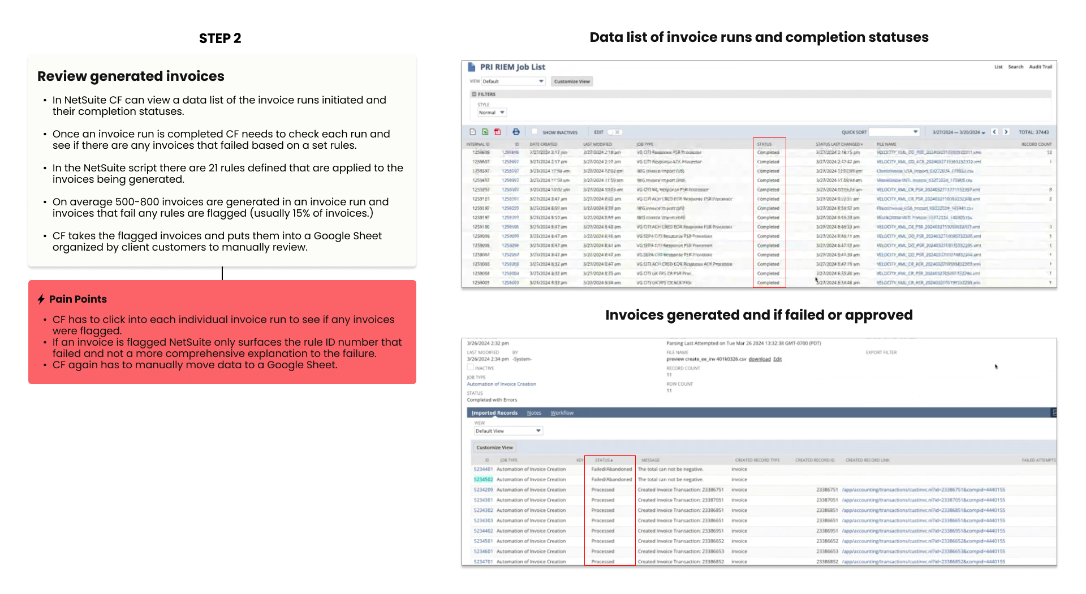1086x594 pixels.
Task: Switch to Workflow tab
Action: pyautogui.click(x=562, y=413)
